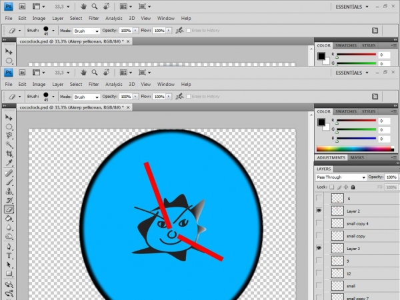Switch to the Masks tab
The height and width of the screenshot is (300, 400).
[357, 157]
